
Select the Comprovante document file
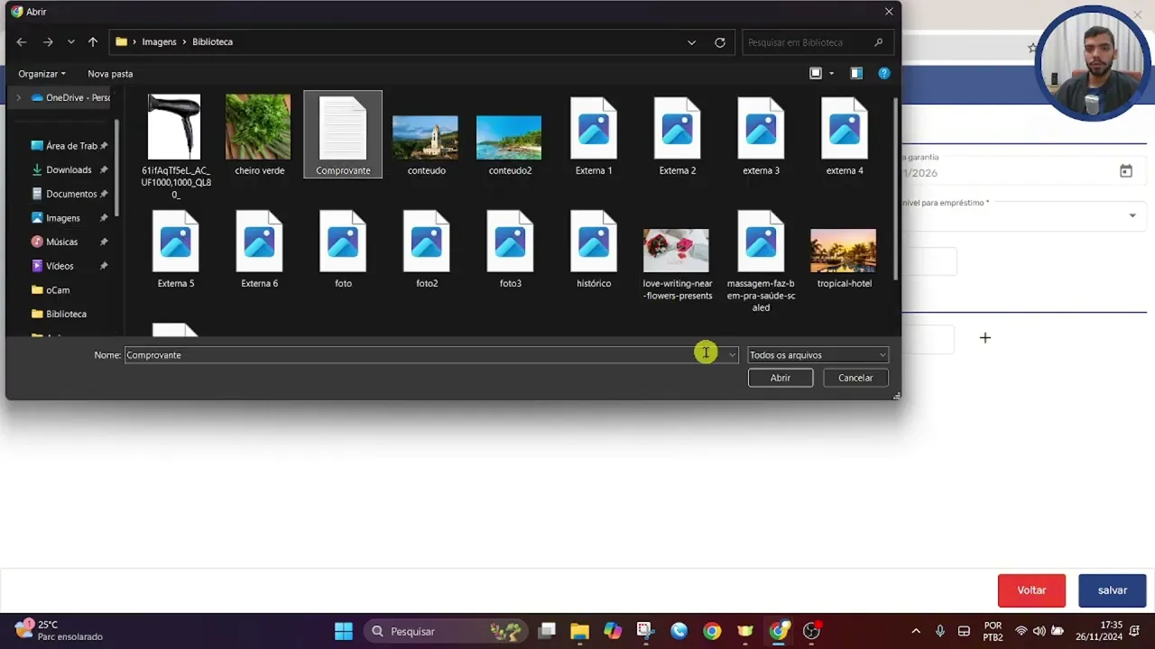[x=343, y=134]
